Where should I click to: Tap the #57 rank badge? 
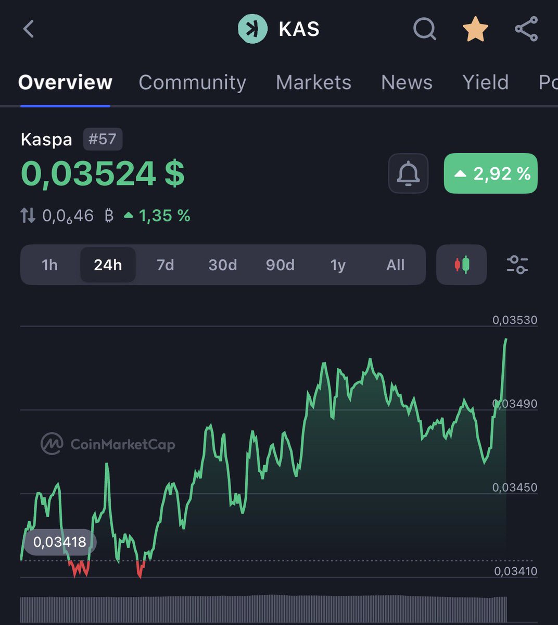103,139
